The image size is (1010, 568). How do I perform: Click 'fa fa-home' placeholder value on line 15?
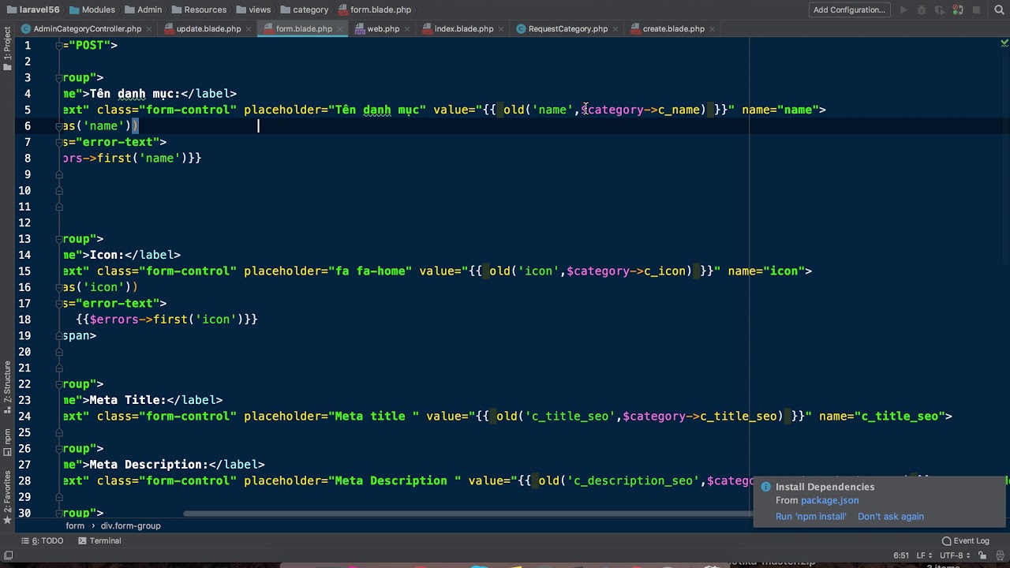click(374, 271)
